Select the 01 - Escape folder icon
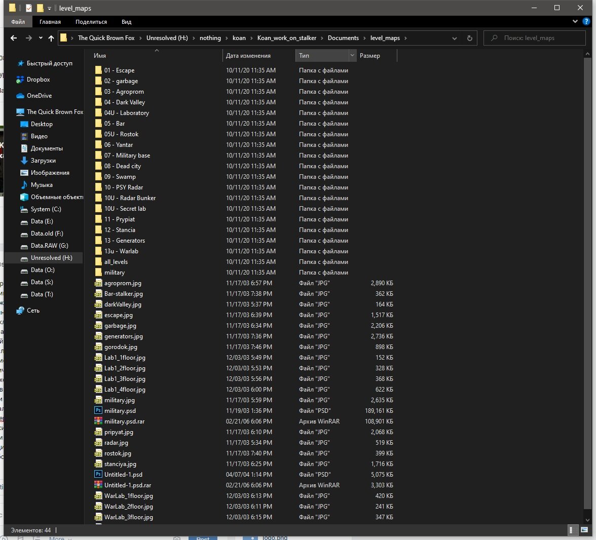 (x=98, y=70)
